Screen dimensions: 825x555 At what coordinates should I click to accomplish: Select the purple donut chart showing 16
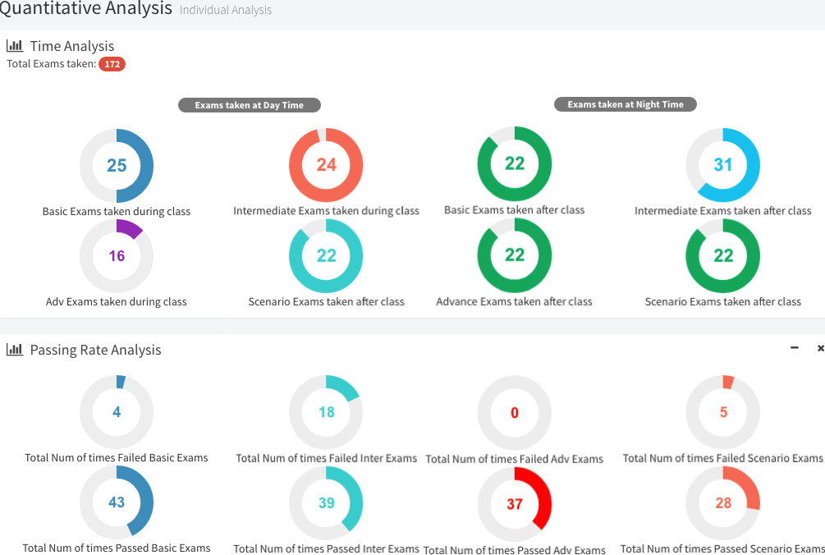tap(117, 256)
